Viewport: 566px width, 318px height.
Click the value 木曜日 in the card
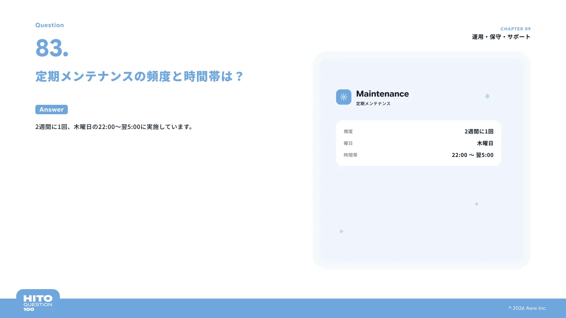tap(485, 143)
